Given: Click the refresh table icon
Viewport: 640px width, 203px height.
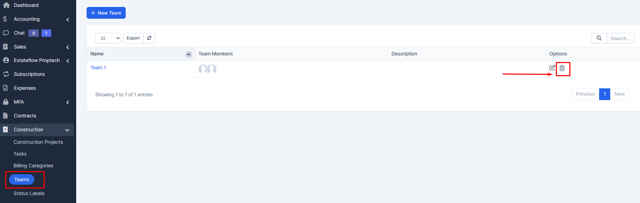Looking at the screenshot, I should tap(149, 38).
